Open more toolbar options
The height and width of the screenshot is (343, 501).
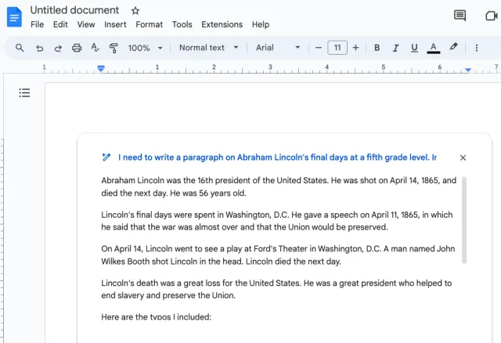pos(477,48)
